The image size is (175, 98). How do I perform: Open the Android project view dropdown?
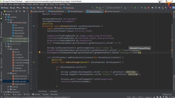point(9,11)
